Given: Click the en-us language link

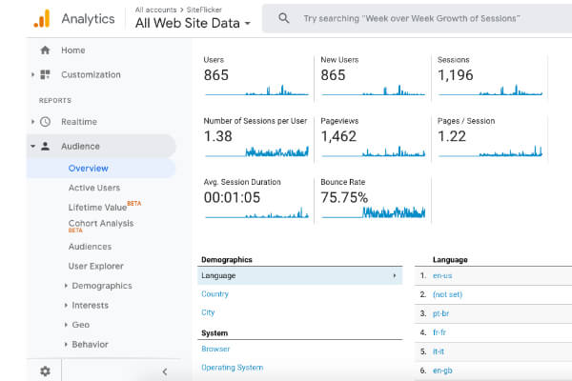Looking at the screenshot, I should pyautogui.click(x=443, y=276).
